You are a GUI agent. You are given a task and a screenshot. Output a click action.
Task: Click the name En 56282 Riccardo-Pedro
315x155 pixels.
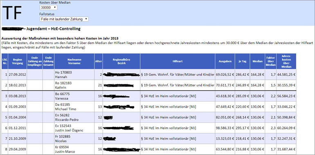click(x=67, y=117)
